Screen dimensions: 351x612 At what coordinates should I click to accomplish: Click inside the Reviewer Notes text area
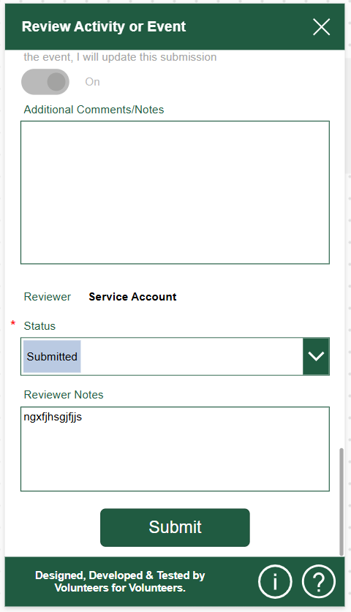point(175,449)
